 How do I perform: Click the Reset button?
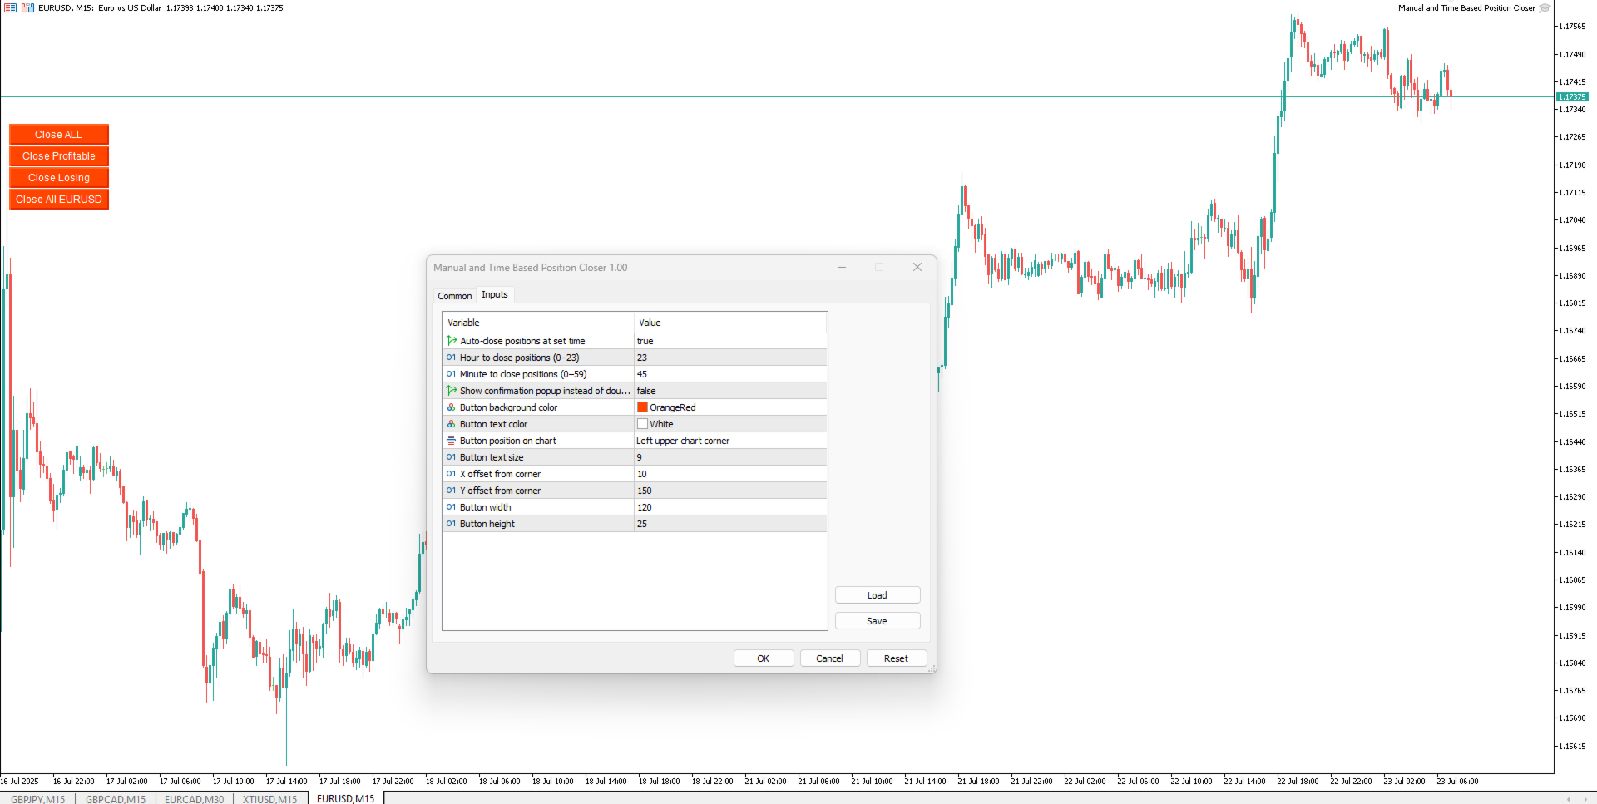(896, 658)
